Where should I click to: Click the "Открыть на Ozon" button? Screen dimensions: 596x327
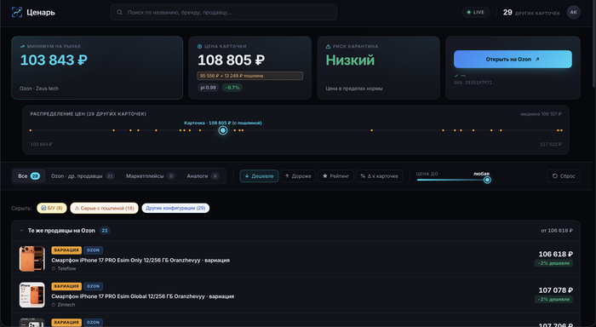513,60
